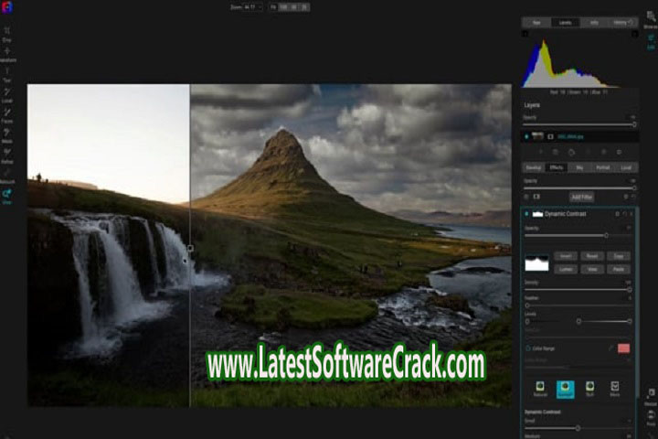658x439 pixels.
Task: Adjust the mask Feather slider
Action: pos(578,305)
